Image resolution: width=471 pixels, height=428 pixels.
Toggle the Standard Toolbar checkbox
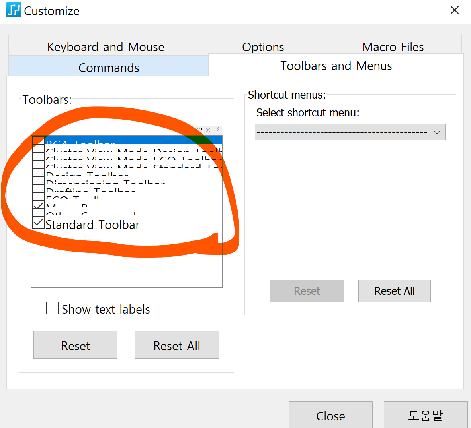(x=38, y=223)
